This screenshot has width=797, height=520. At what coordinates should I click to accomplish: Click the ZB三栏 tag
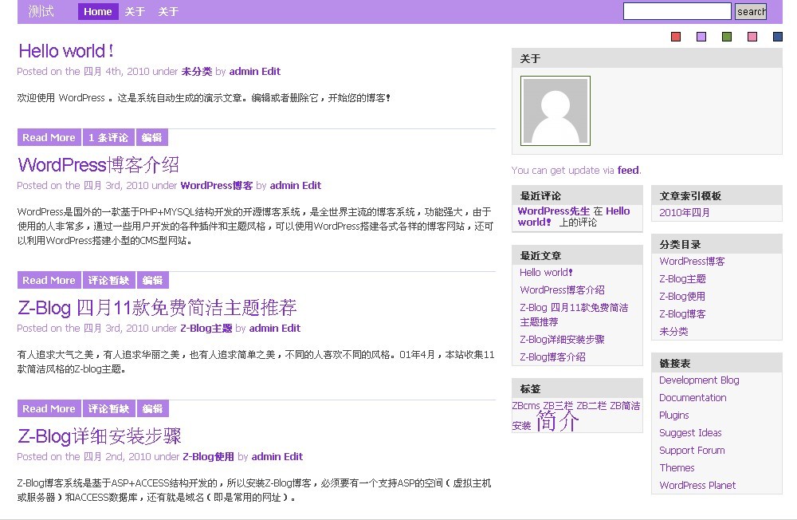tap(558, 406)
